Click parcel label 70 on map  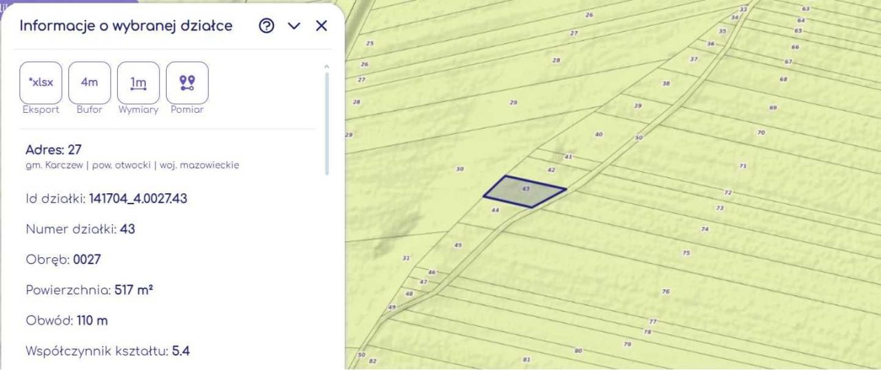[761, 132]
